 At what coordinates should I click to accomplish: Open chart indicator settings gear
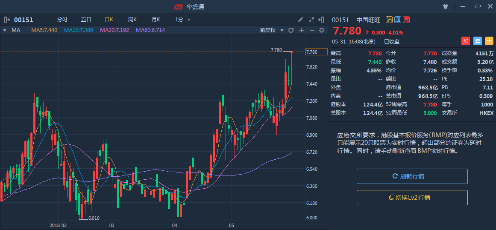[322, 30]
